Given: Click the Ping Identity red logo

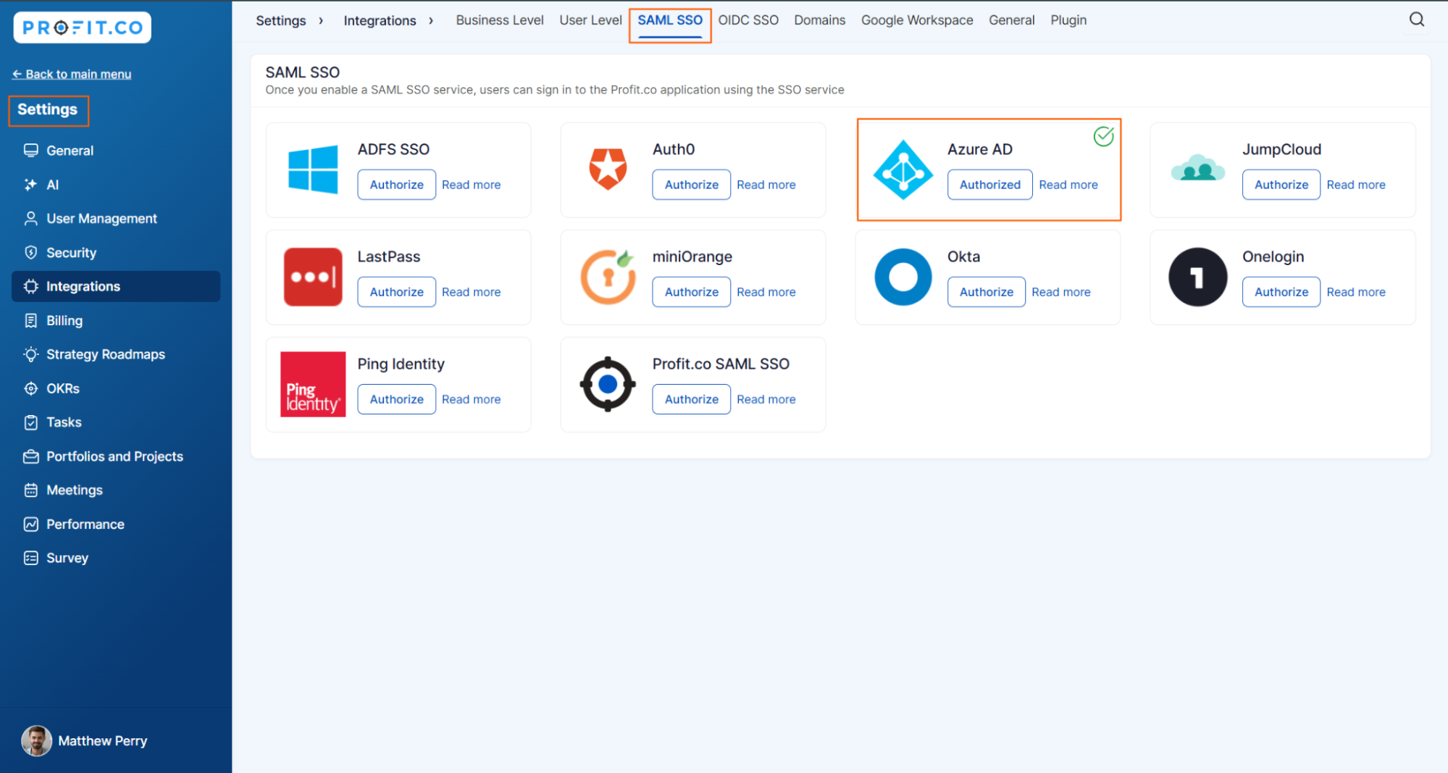Looking at the screenshot, I should [x=313, y=384].
